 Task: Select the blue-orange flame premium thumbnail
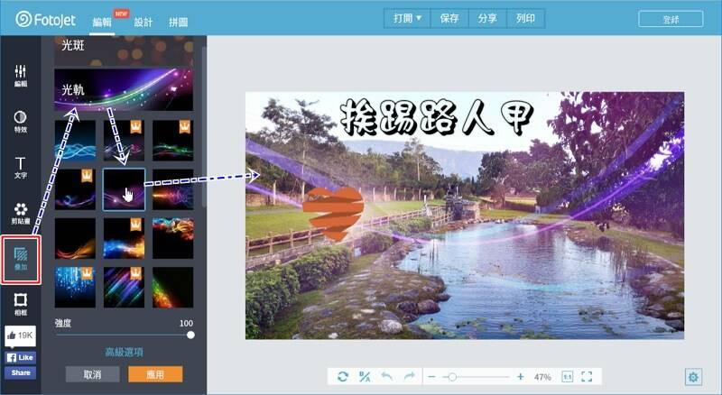click(124, 238)
